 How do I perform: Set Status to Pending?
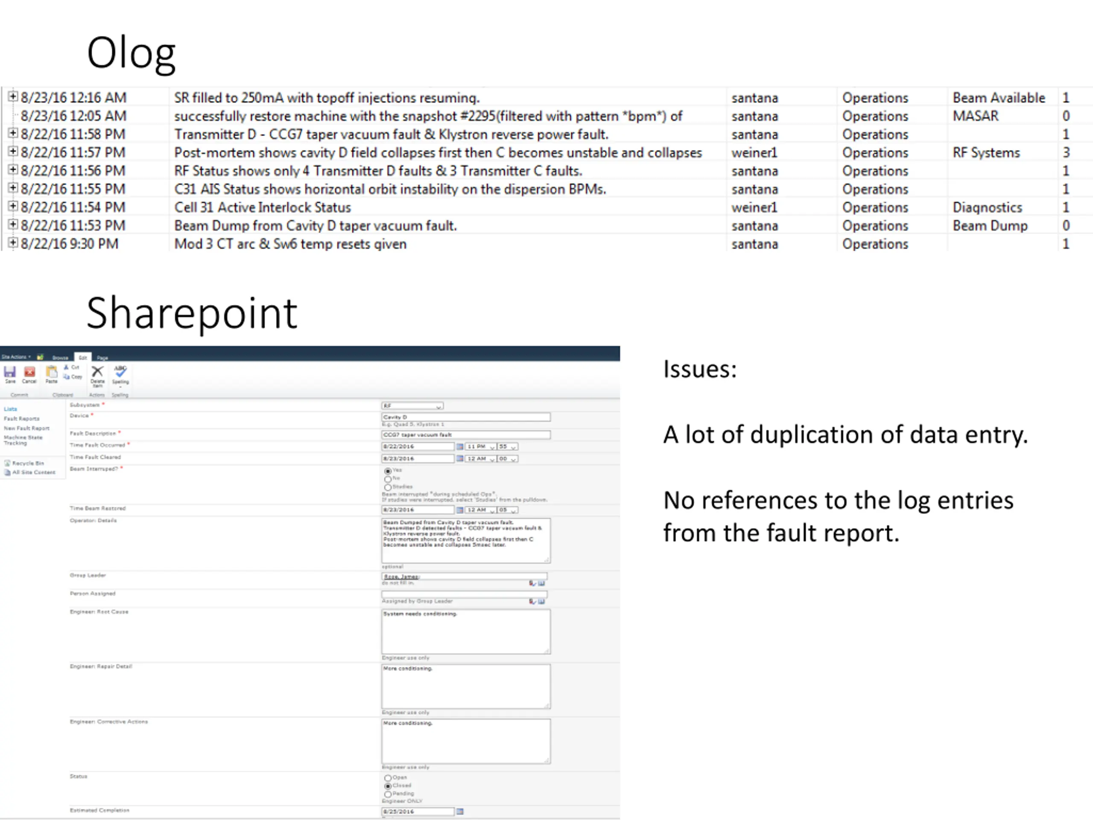[x=388, y=794]
